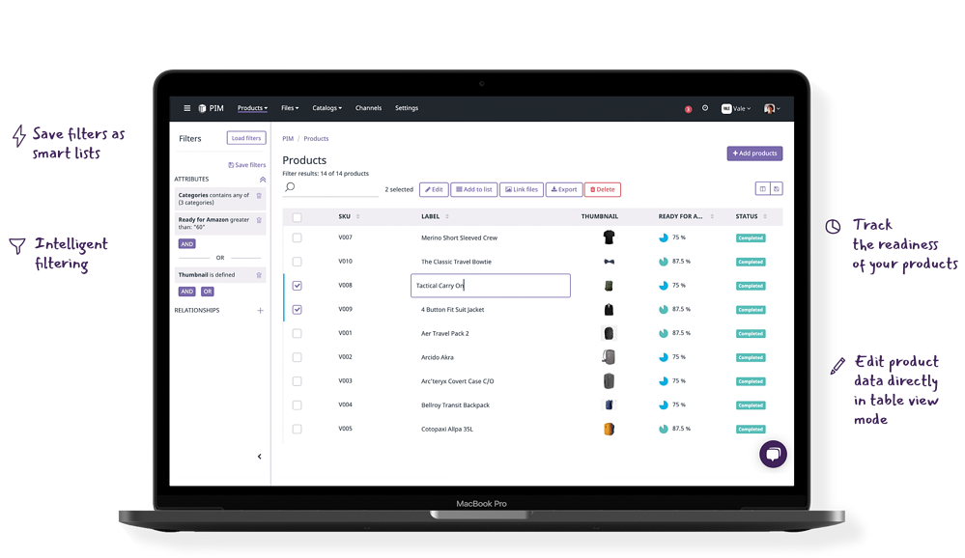Click the Products breadcrumb link
Screen dimensions: 965x558
[x=316, y=139]
